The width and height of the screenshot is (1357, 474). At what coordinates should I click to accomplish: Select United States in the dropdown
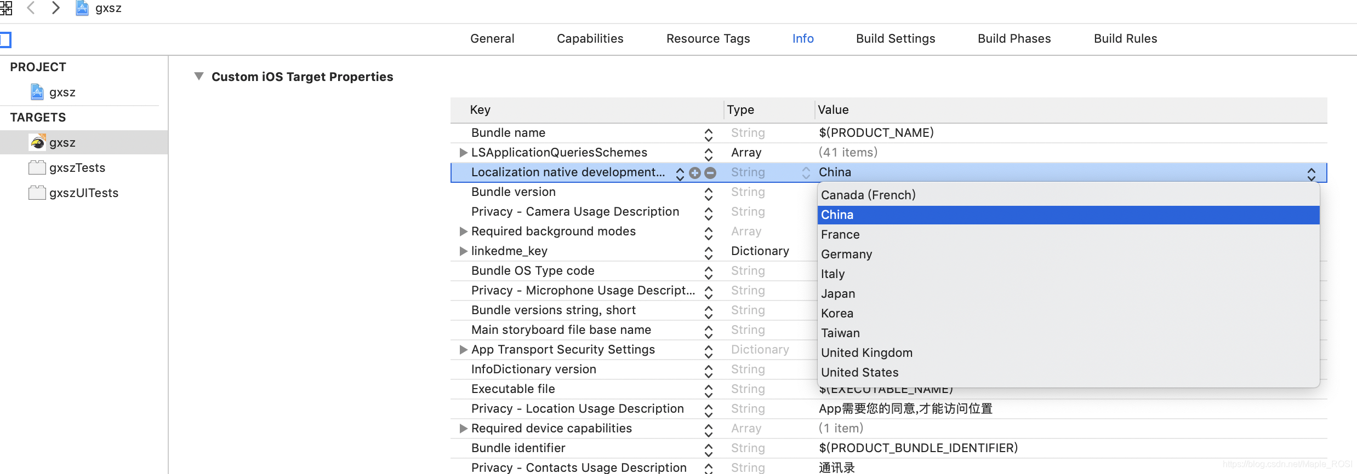tap(859, 372)
